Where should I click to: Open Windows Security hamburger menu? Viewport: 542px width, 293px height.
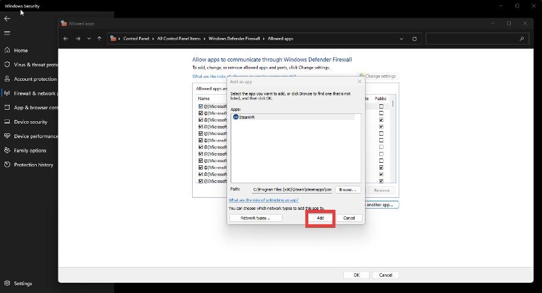(7, 33)
